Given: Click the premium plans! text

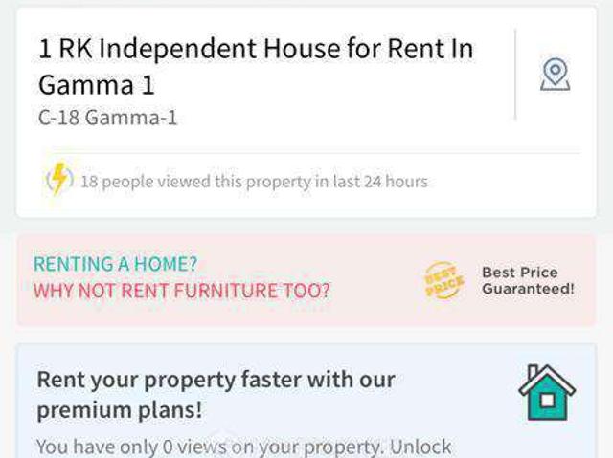Looking at the screenshot, I should click(x=120, y=410).
